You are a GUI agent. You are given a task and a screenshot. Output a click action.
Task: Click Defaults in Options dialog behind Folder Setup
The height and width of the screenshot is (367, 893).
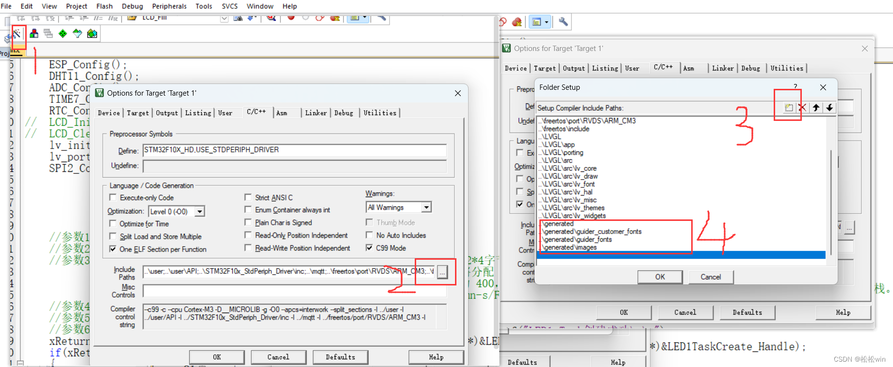747,313
